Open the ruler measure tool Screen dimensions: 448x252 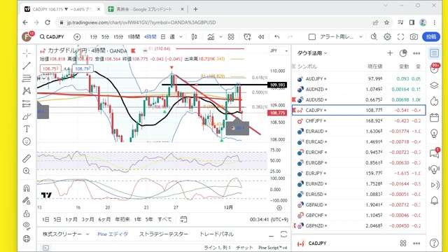27,159
